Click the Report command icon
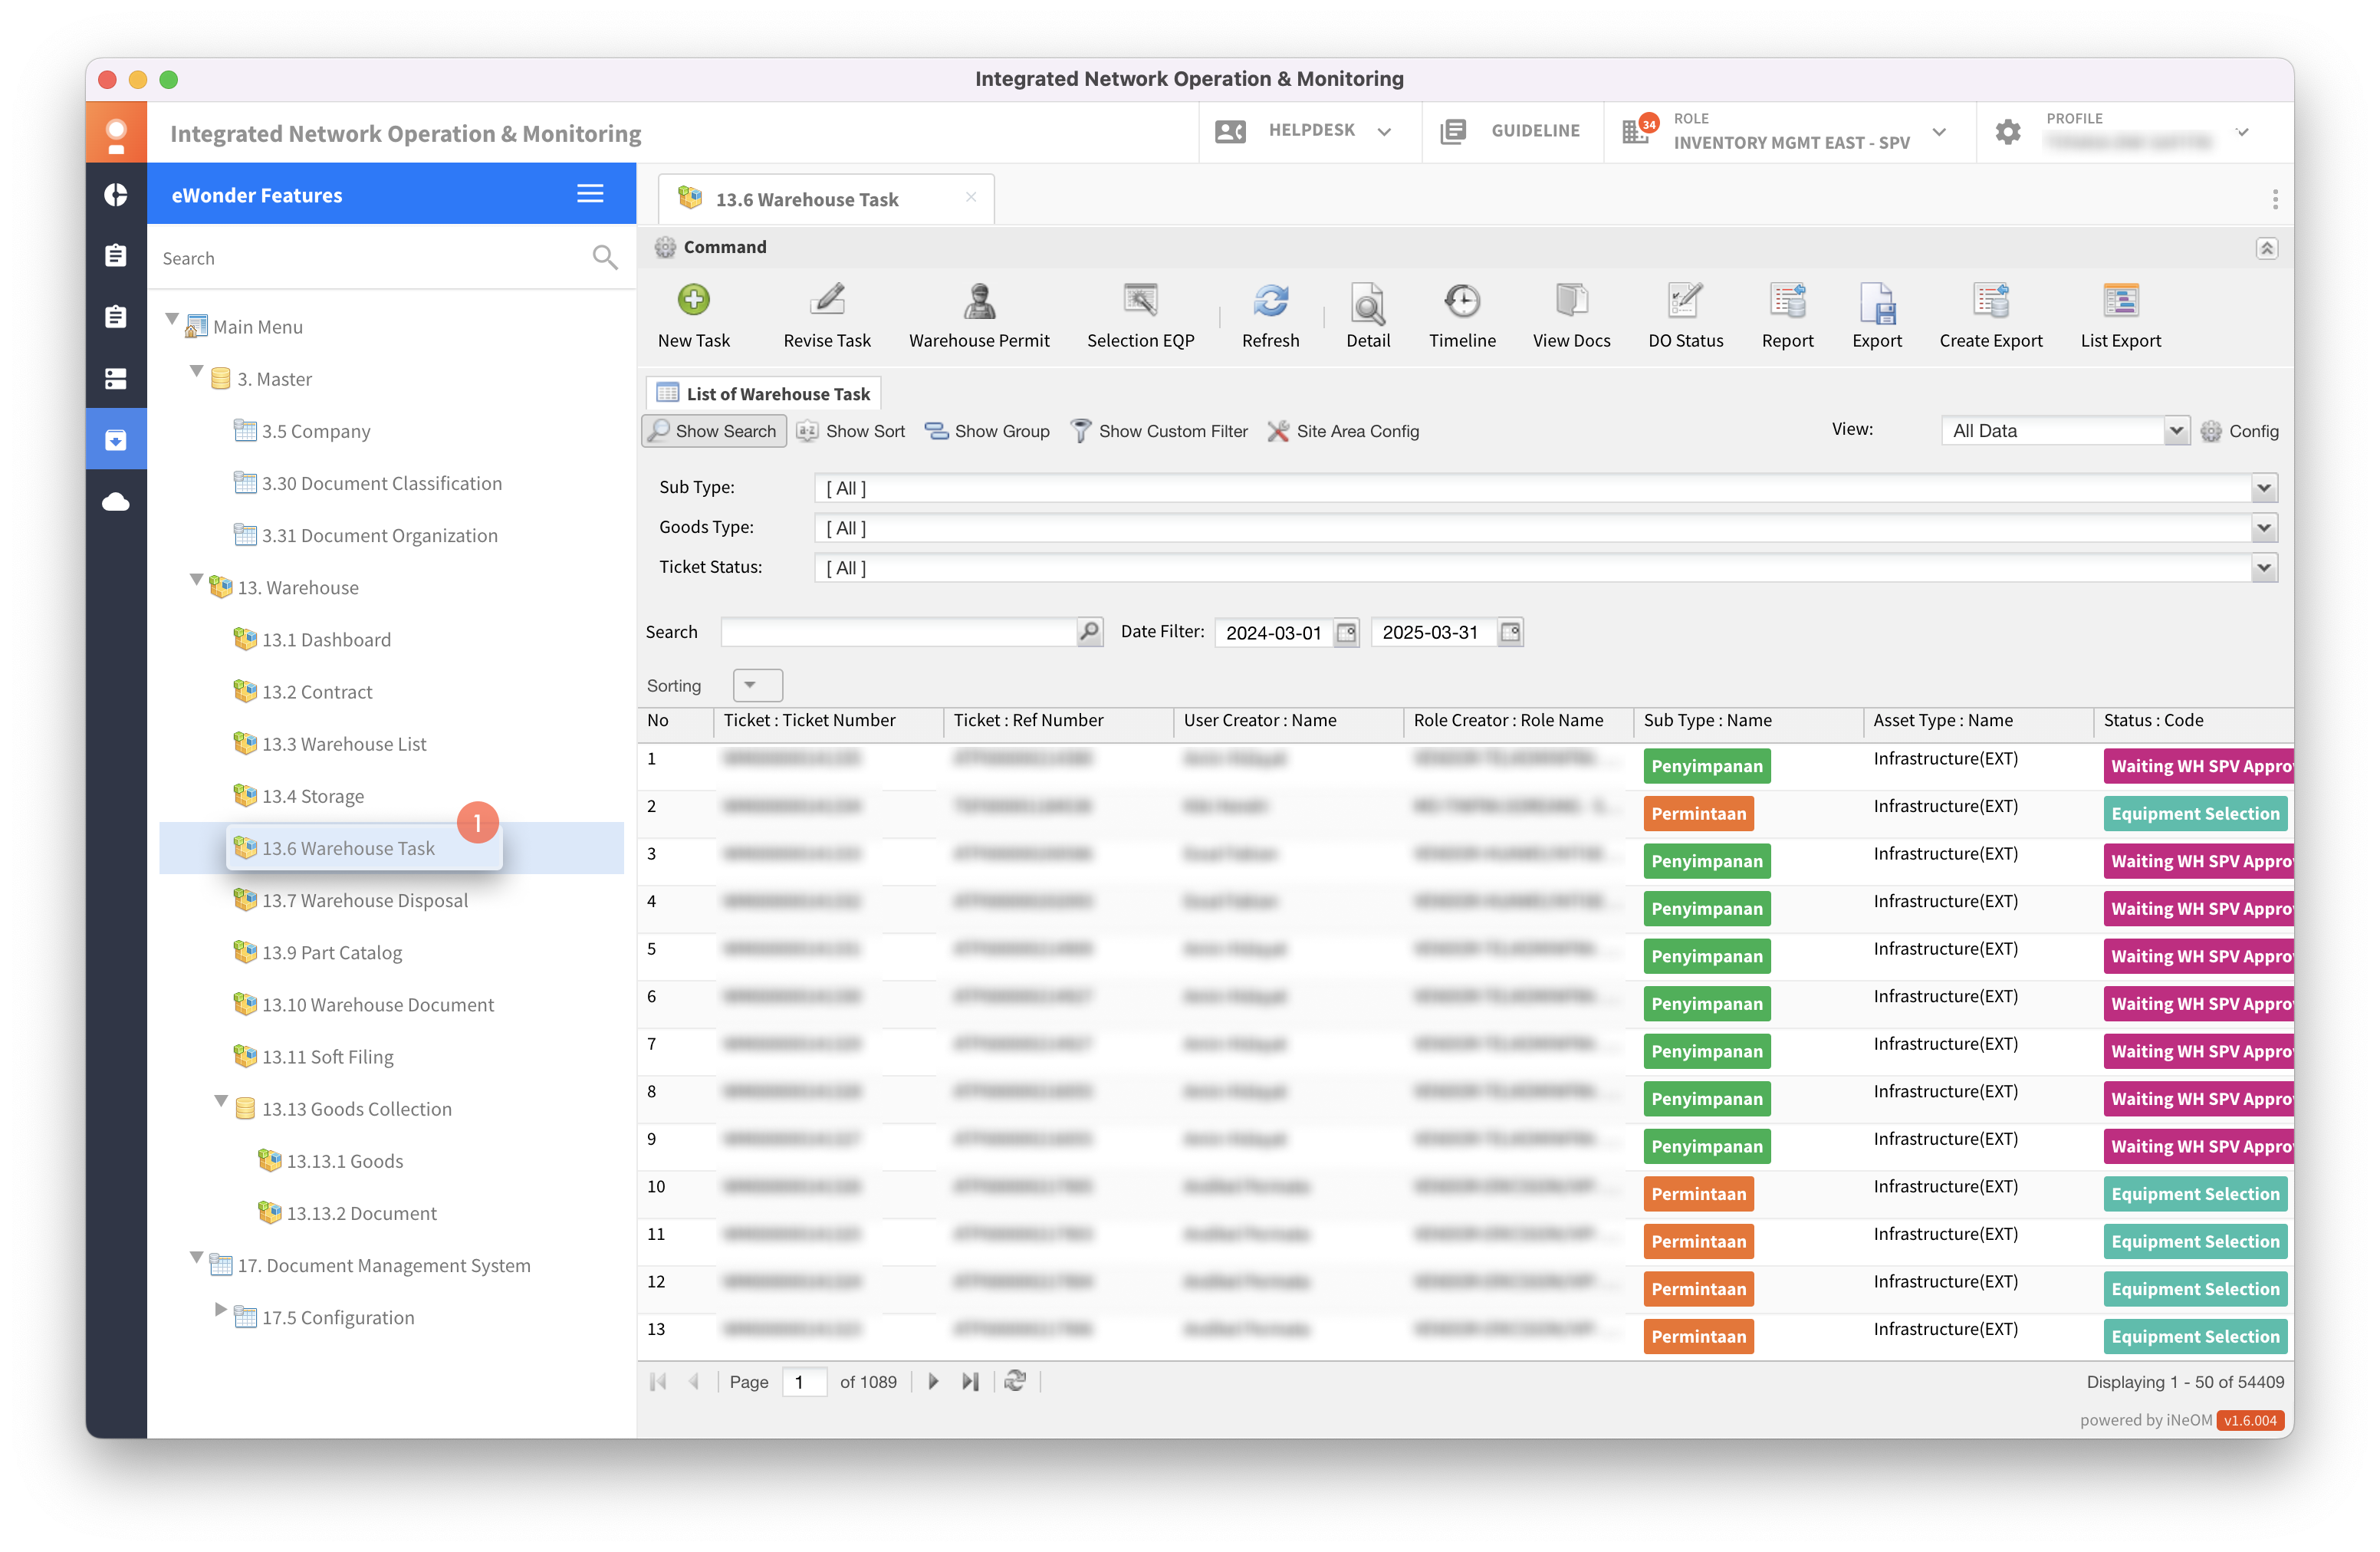2380x1552 pixels. [x=1787, y=301]
